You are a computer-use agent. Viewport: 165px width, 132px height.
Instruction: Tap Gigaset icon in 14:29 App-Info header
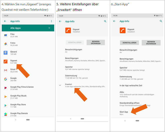tap(68, 30)
